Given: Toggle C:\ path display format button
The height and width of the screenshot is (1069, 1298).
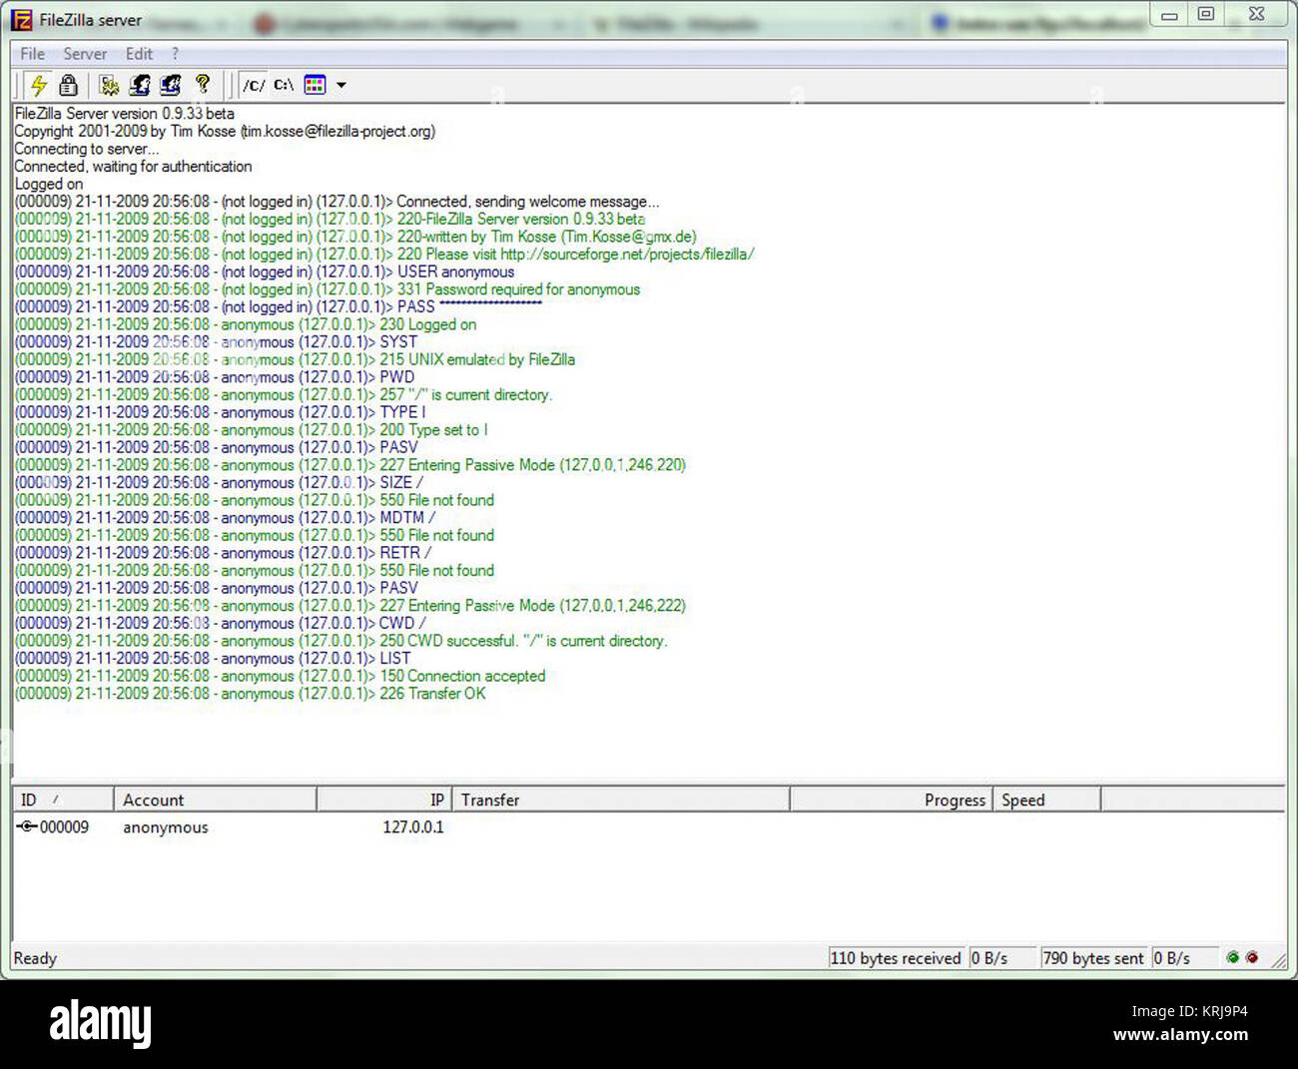Looking at the screenshot, I should [285, 85].
